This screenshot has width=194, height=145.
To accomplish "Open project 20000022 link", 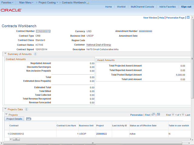I will [102, 134].
